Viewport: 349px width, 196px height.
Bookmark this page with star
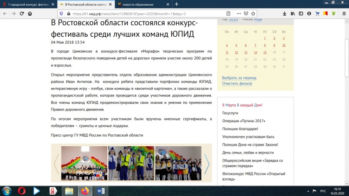(253, 14)
